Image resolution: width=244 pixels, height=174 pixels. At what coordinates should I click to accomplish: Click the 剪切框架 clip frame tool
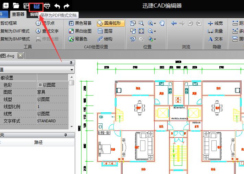pos(9,23)
